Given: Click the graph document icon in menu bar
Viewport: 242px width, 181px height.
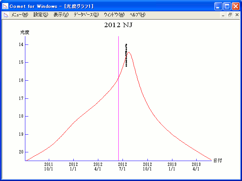Looking at the screenshot, I should coord(6,15).
